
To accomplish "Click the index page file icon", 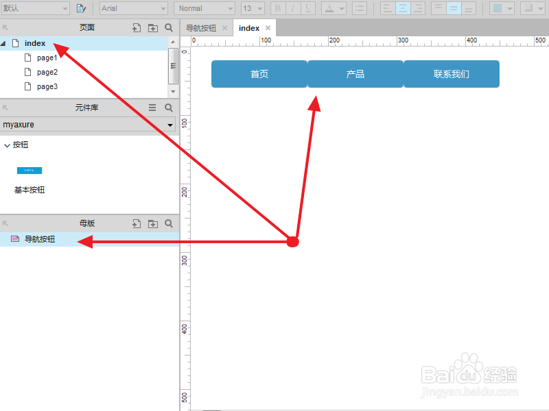I will click(15, 43).
